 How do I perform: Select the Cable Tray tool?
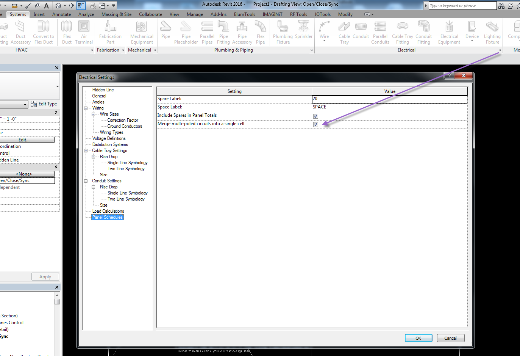(344, 32)
